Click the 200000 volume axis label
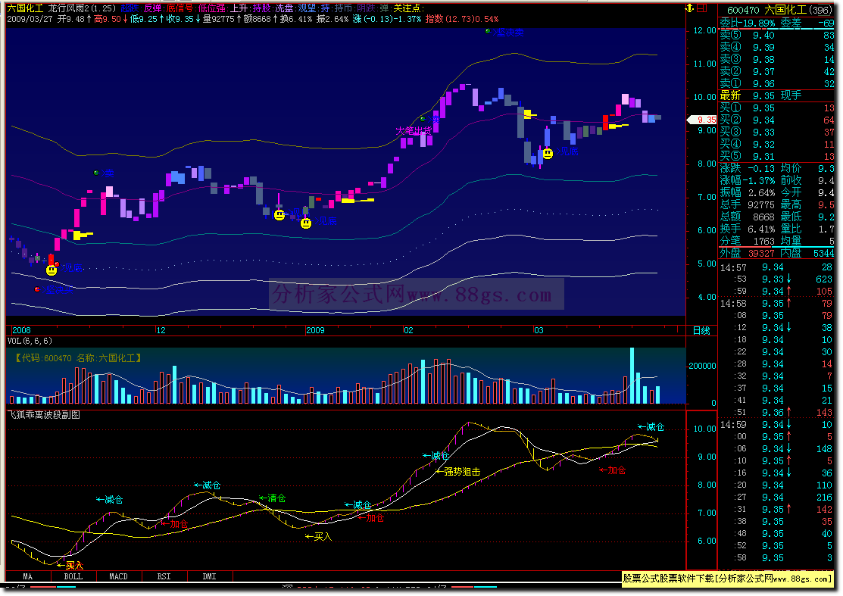This screenshot has height=596, width=843. (702, 366)
